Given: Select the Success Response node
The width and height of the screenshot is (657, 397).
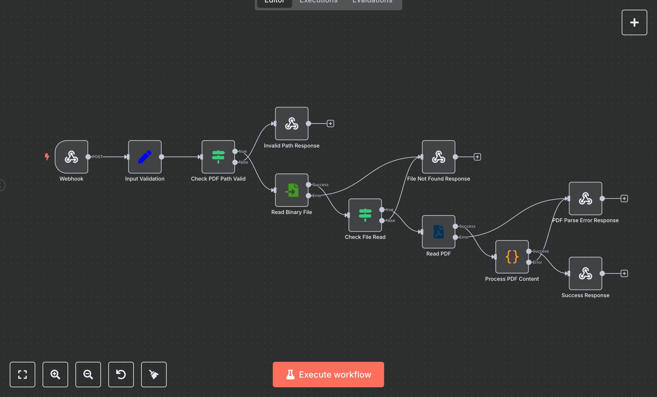Looking at the screenshot, I should pyautogui.click(x=585, y=273).
